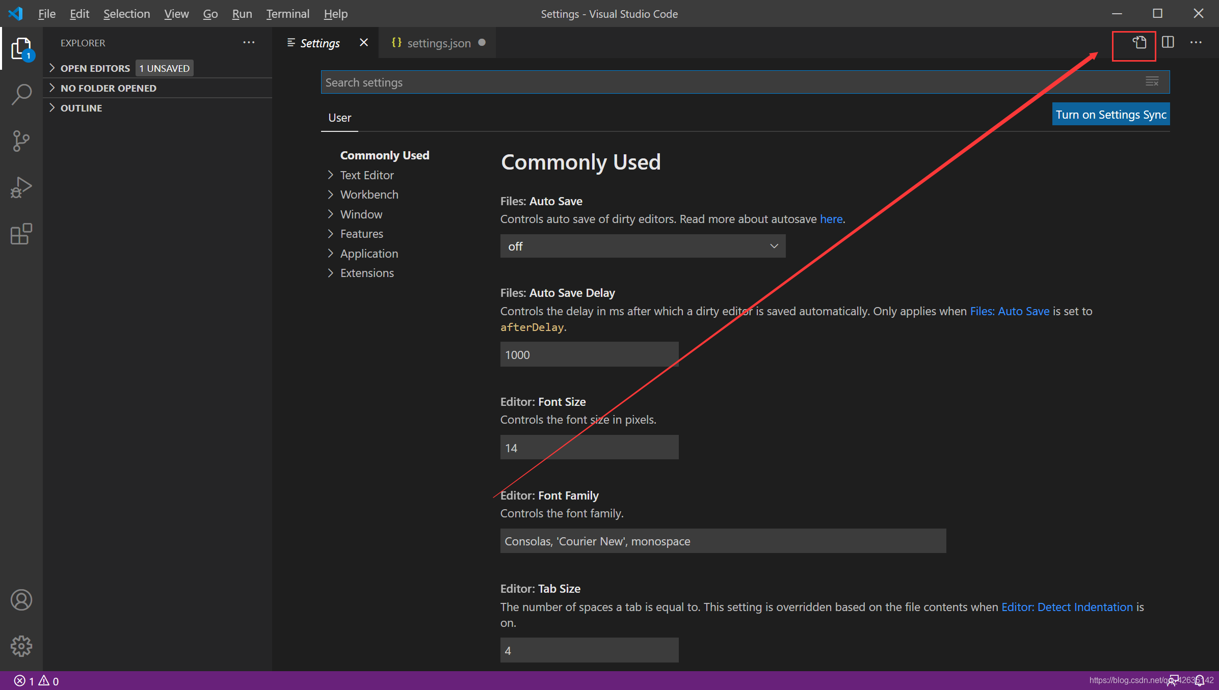Expand the Workbench settings category
Viewport: 1219px width, 690px height.
(368, 195)
